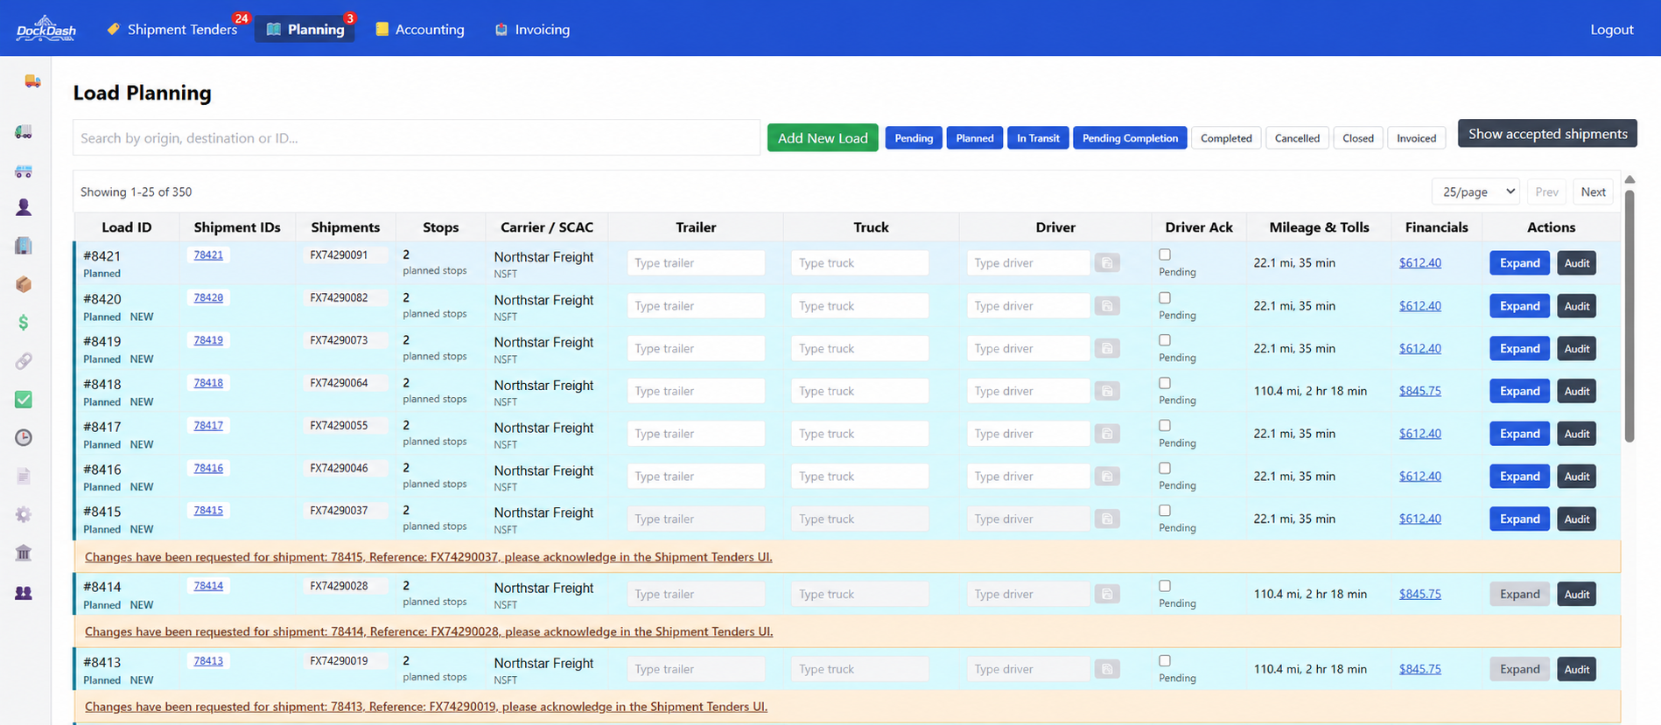Check Driver Ack box for load #8421
1661x725 pixels.
(x=1165, y=254)
